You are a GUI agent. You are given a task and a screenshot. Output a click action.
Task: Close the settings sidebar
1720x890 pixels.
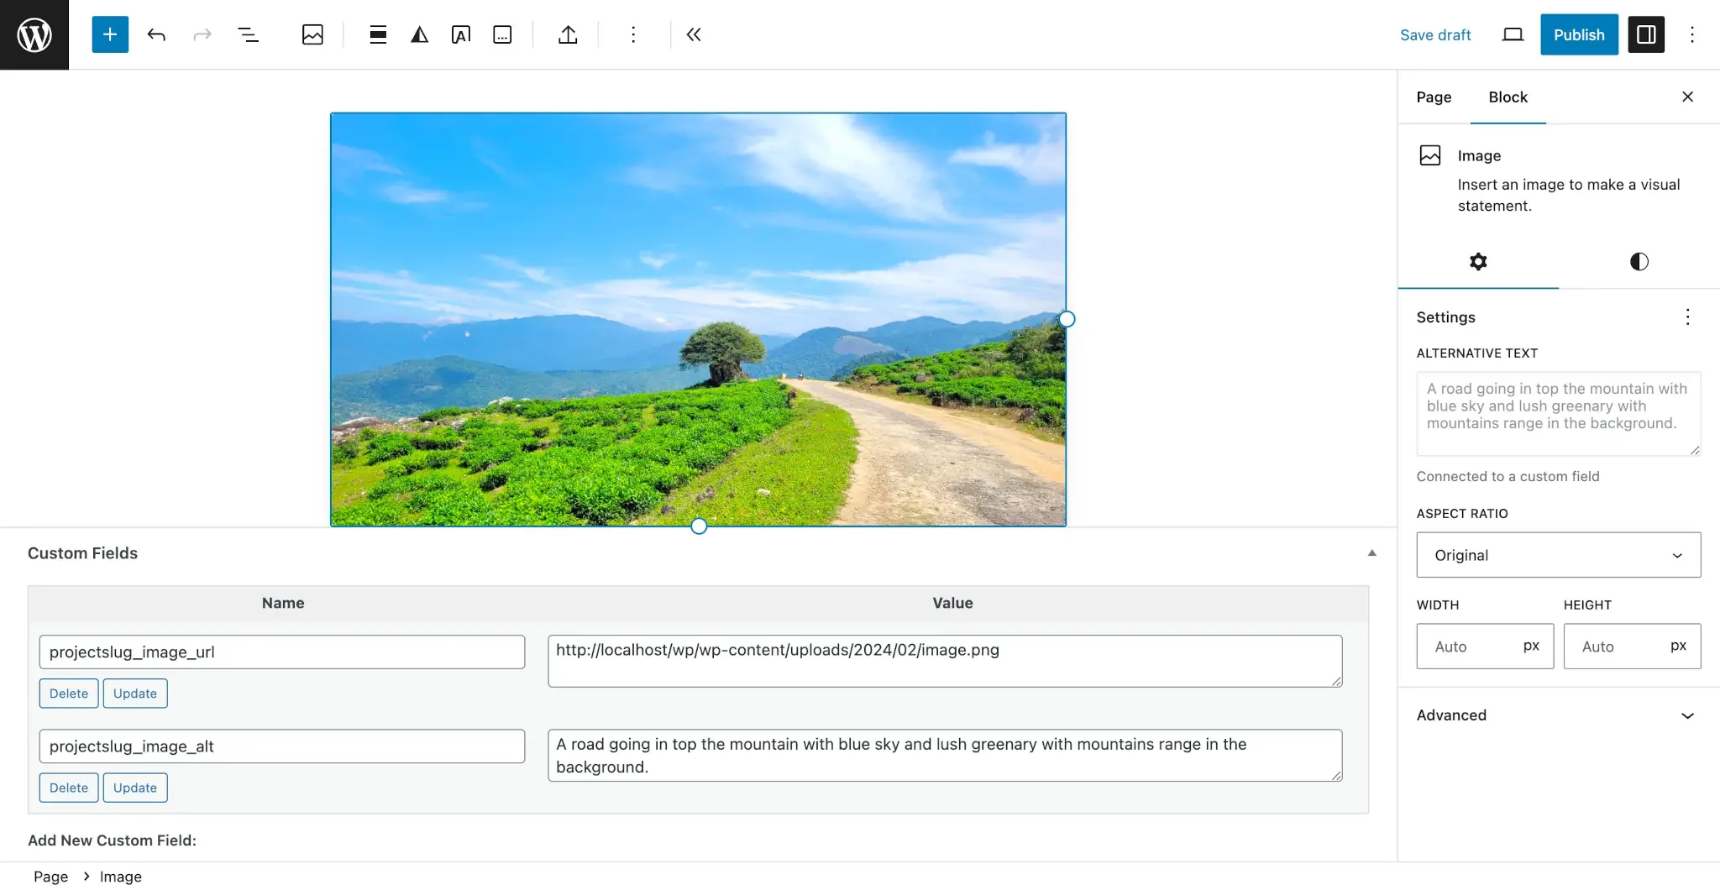coord(1687,97)
